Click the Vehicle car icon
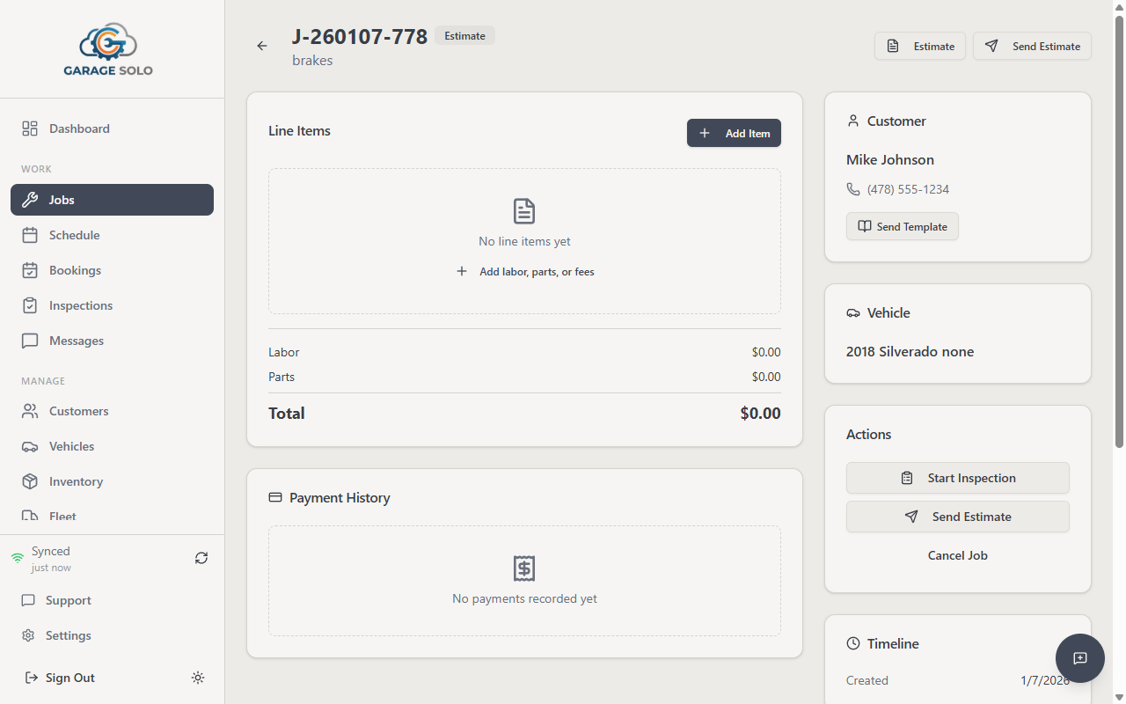The height and width of the screenshot is (704, 1126). 853,313
